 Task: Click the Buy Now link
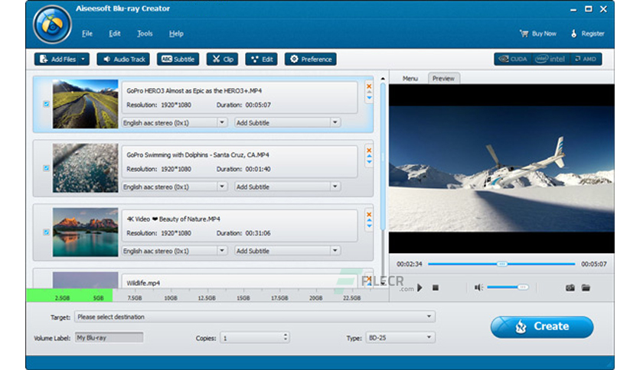point(538,34)
